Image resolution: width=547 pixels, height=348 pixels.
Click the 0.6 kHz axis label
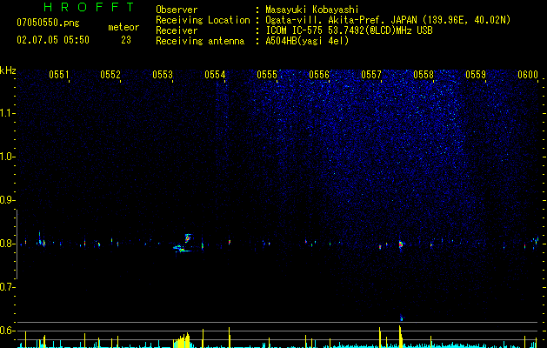6,331
